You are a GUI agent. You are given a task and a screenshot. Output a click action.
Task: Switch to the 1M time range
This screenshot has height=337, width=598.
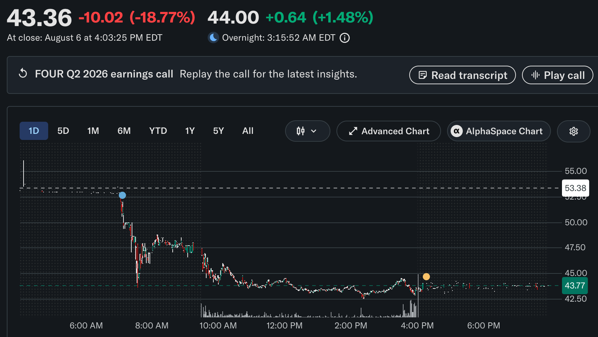[x=93, y=131]
